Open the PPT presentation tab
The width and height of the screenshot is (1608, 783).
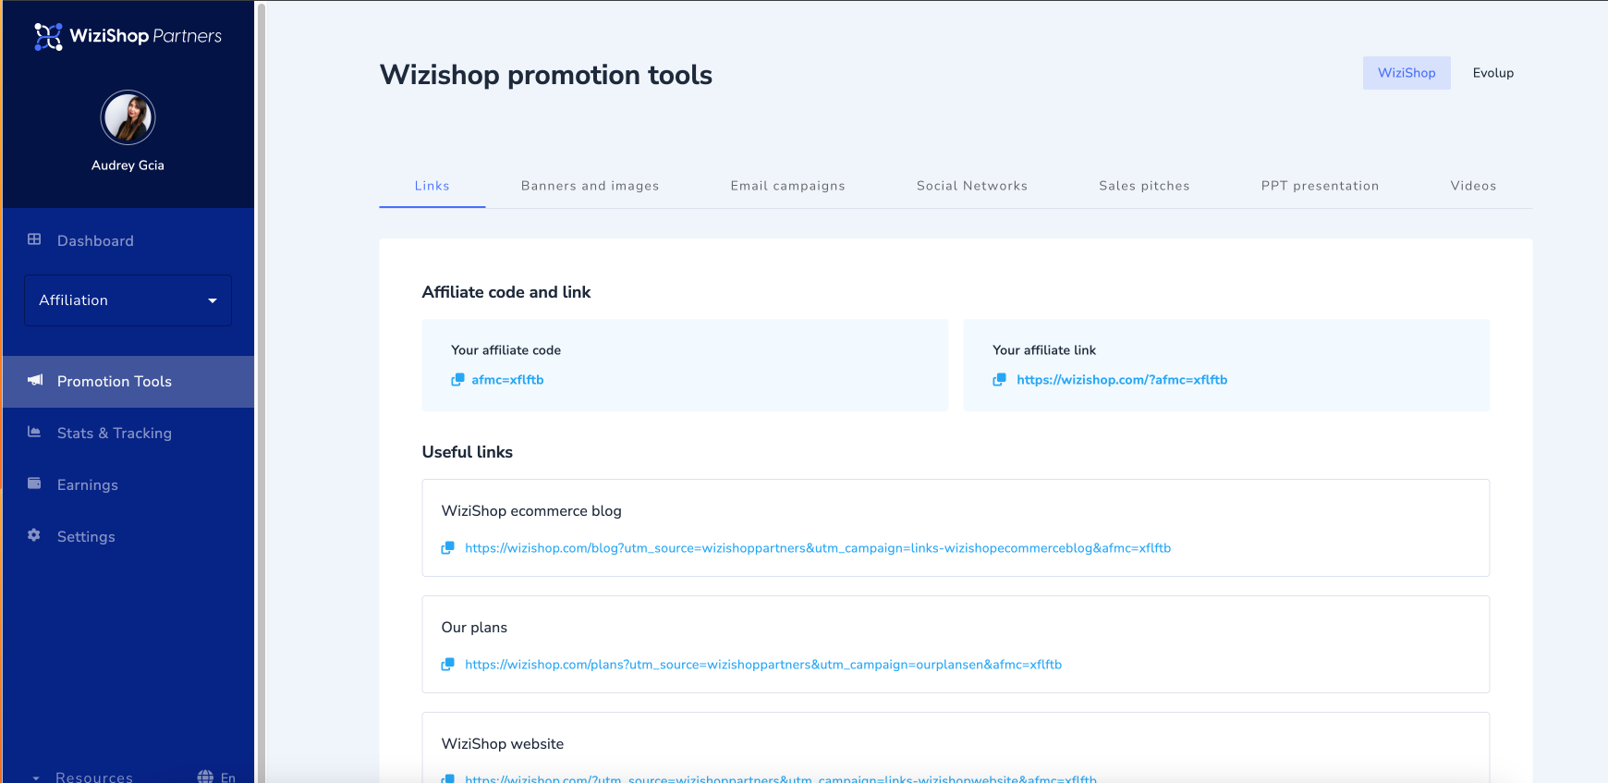pos(1320,186)
